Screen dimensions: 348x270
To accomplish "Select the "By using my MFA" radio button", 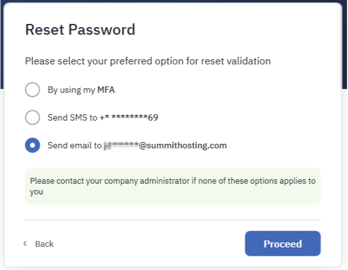I will [x=32, y=90].
